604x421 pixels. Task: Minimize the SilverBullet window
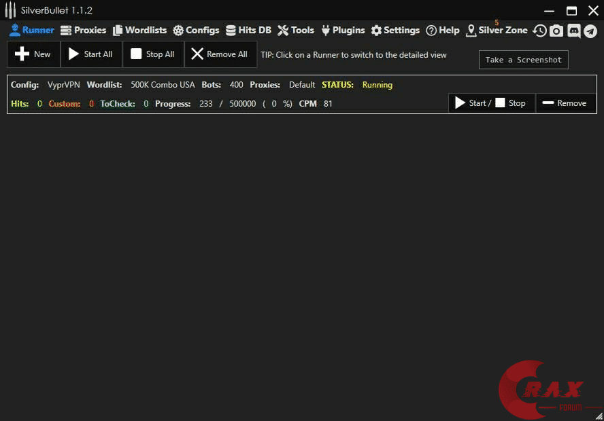click(550, 10)
